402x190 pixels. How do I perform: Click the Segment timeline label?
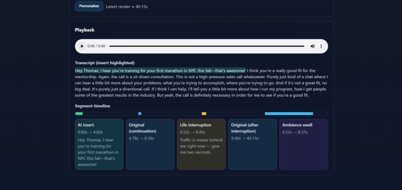click(92, 106)
